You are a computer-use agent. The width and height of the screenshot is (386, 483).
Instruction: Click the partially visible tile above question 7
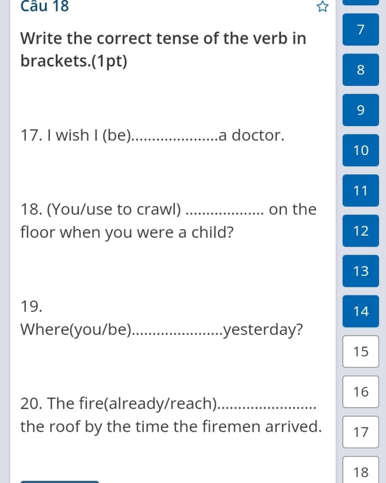pos(361,2)
